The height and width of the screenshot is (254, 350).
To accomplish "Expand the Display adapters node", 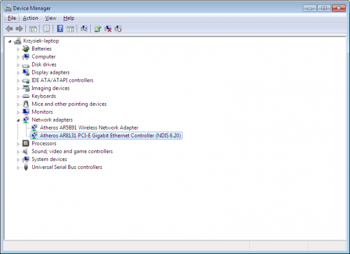I will coord(18,73).
